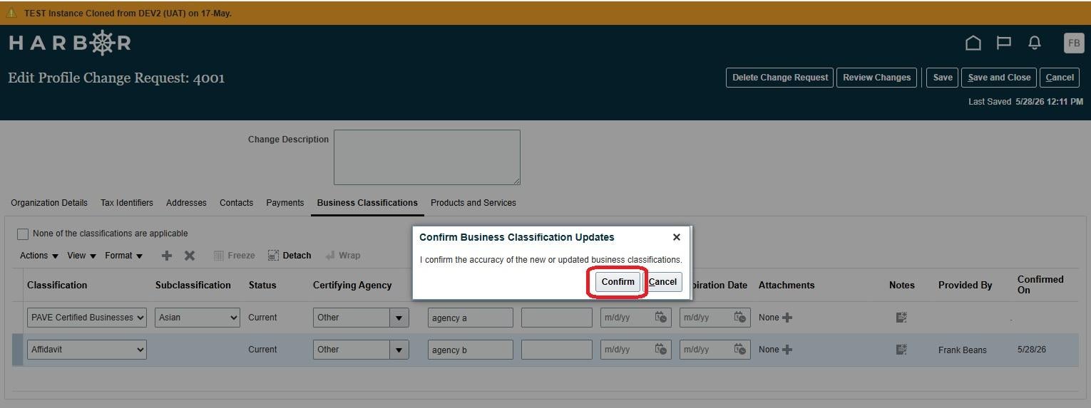Click Frank Beans in Provided By column
The height and width of the screenshot is (408, 1091).
tap(963, 350)
